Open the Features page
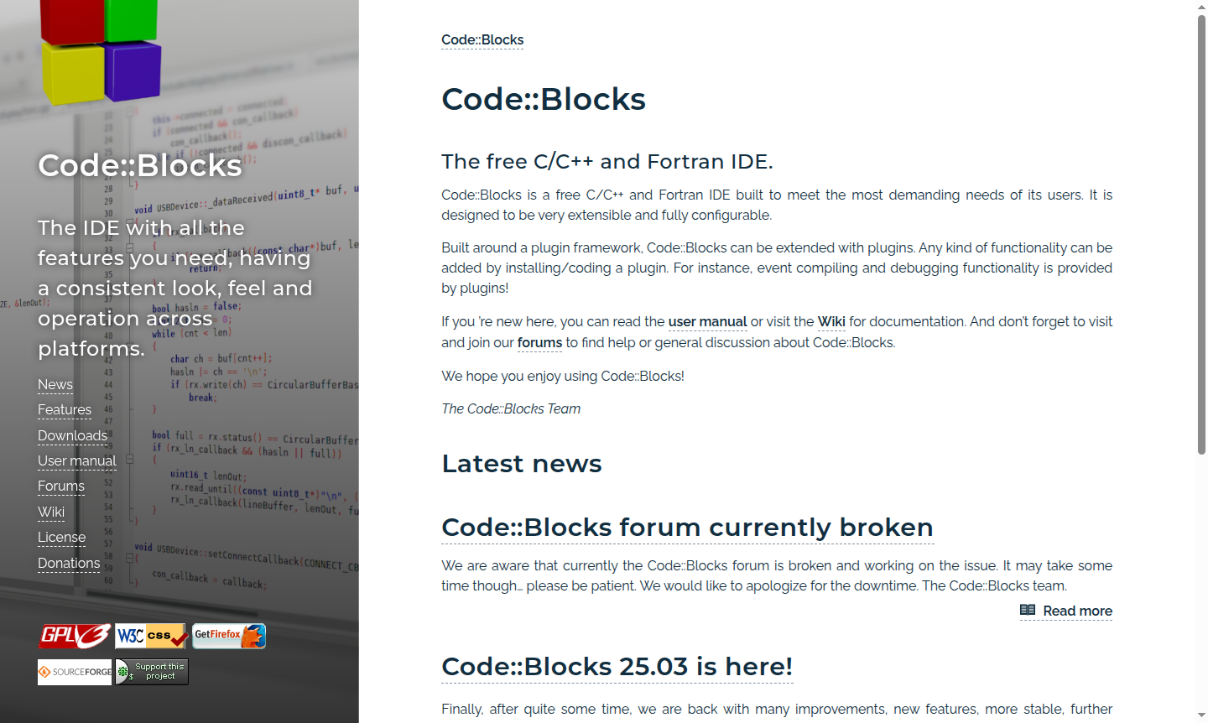1208x723 pixels. [65, 410]
